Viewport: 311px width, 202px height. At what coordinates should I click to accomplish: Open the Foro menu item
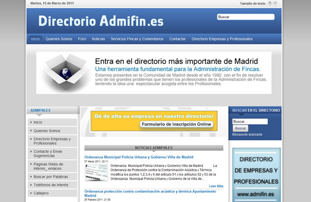click(82, 39)
